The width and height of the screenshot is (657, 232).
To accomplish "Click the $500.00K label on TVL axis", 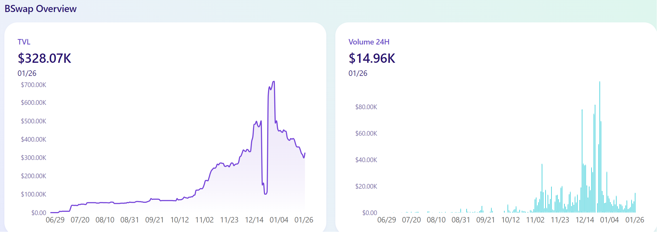I will pyautogui.click(x=33, y=121).
